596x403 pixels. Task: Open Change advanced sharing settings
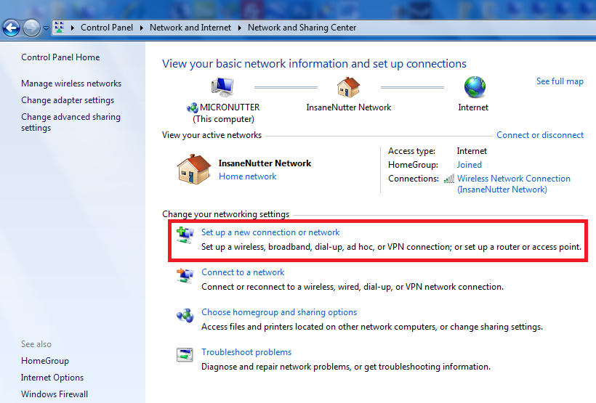point(71,122)
